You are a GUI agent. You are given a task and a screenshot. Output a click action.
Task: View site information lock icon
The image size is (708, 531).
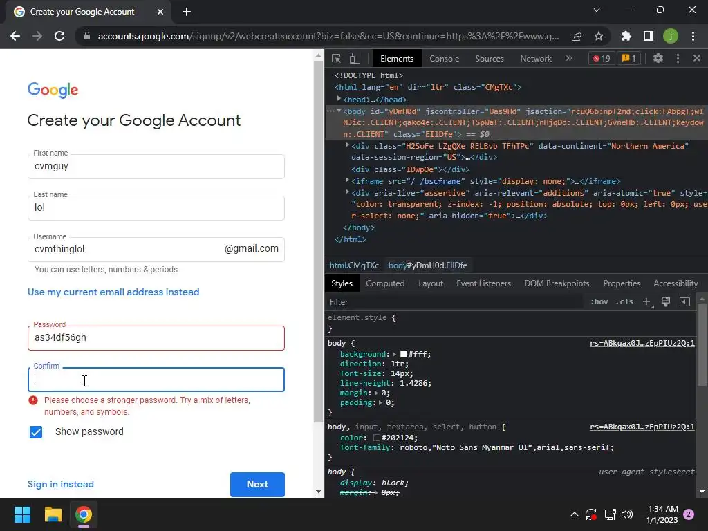(87, 36)
